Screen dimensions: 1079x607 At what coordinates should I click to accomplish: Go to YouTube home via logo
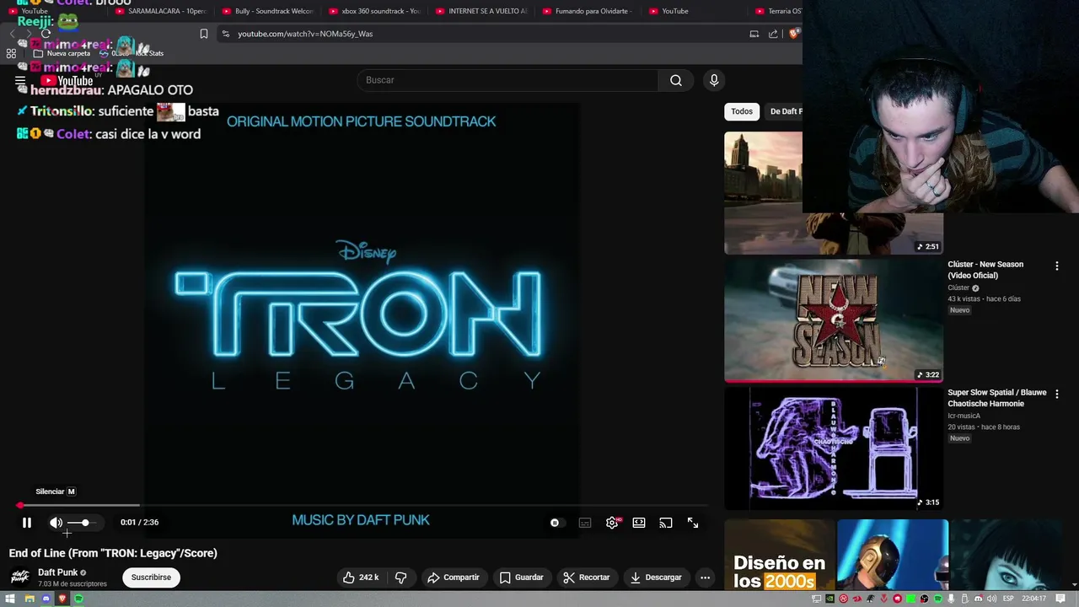67,81
